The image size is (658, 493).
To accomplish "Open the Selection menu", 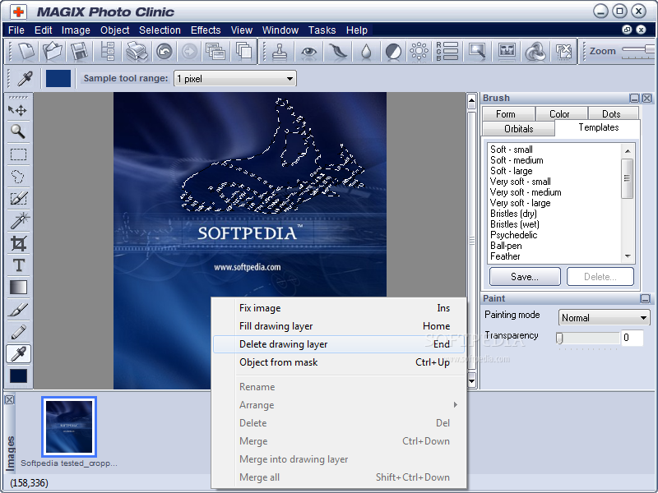I will (x=160, y=30).
